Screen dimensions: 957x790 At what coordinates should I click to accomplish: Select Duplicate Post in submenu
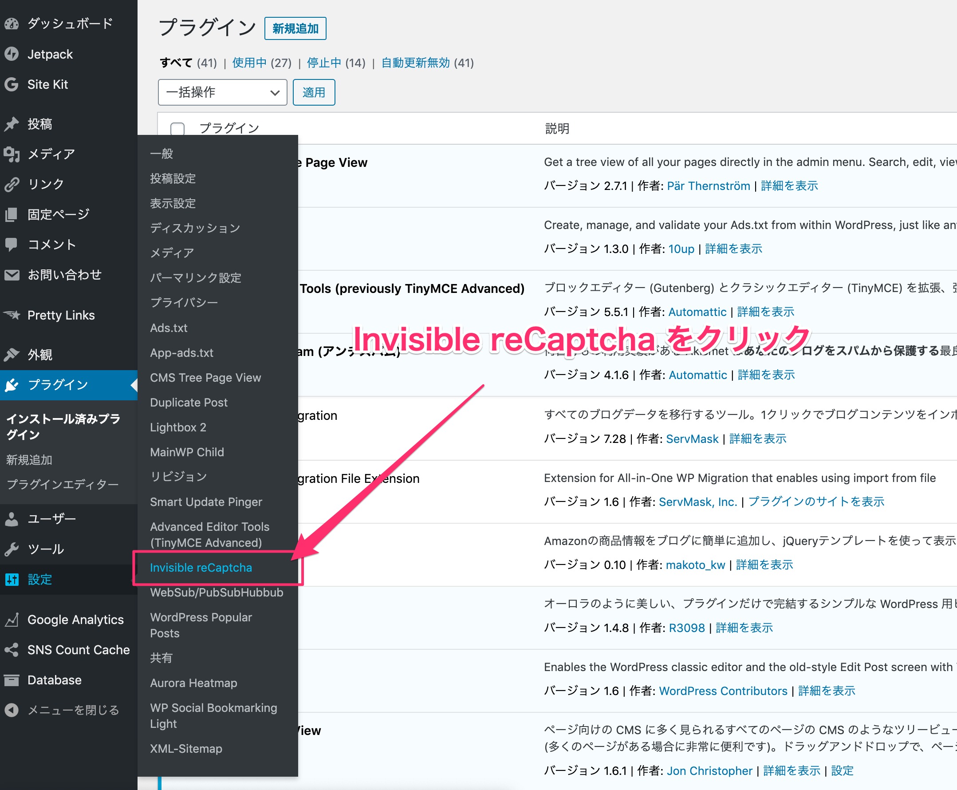tap(189, 402)
